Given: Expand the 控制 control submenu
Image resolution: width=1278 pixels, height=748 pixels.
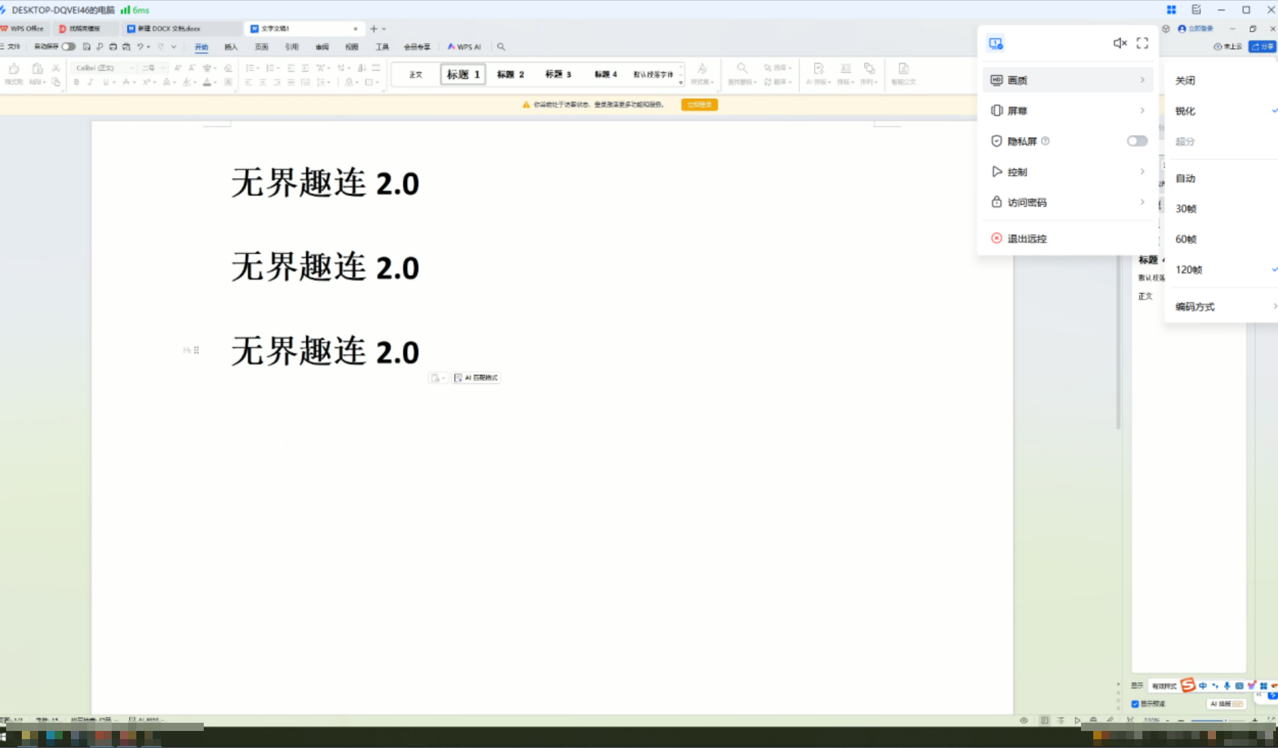Looking at the screenshot, I should point(1067,172).
